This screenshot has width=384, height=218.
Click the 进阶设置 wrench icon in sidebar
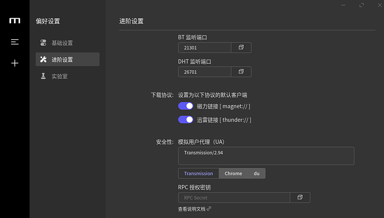[x=43, y=59]
